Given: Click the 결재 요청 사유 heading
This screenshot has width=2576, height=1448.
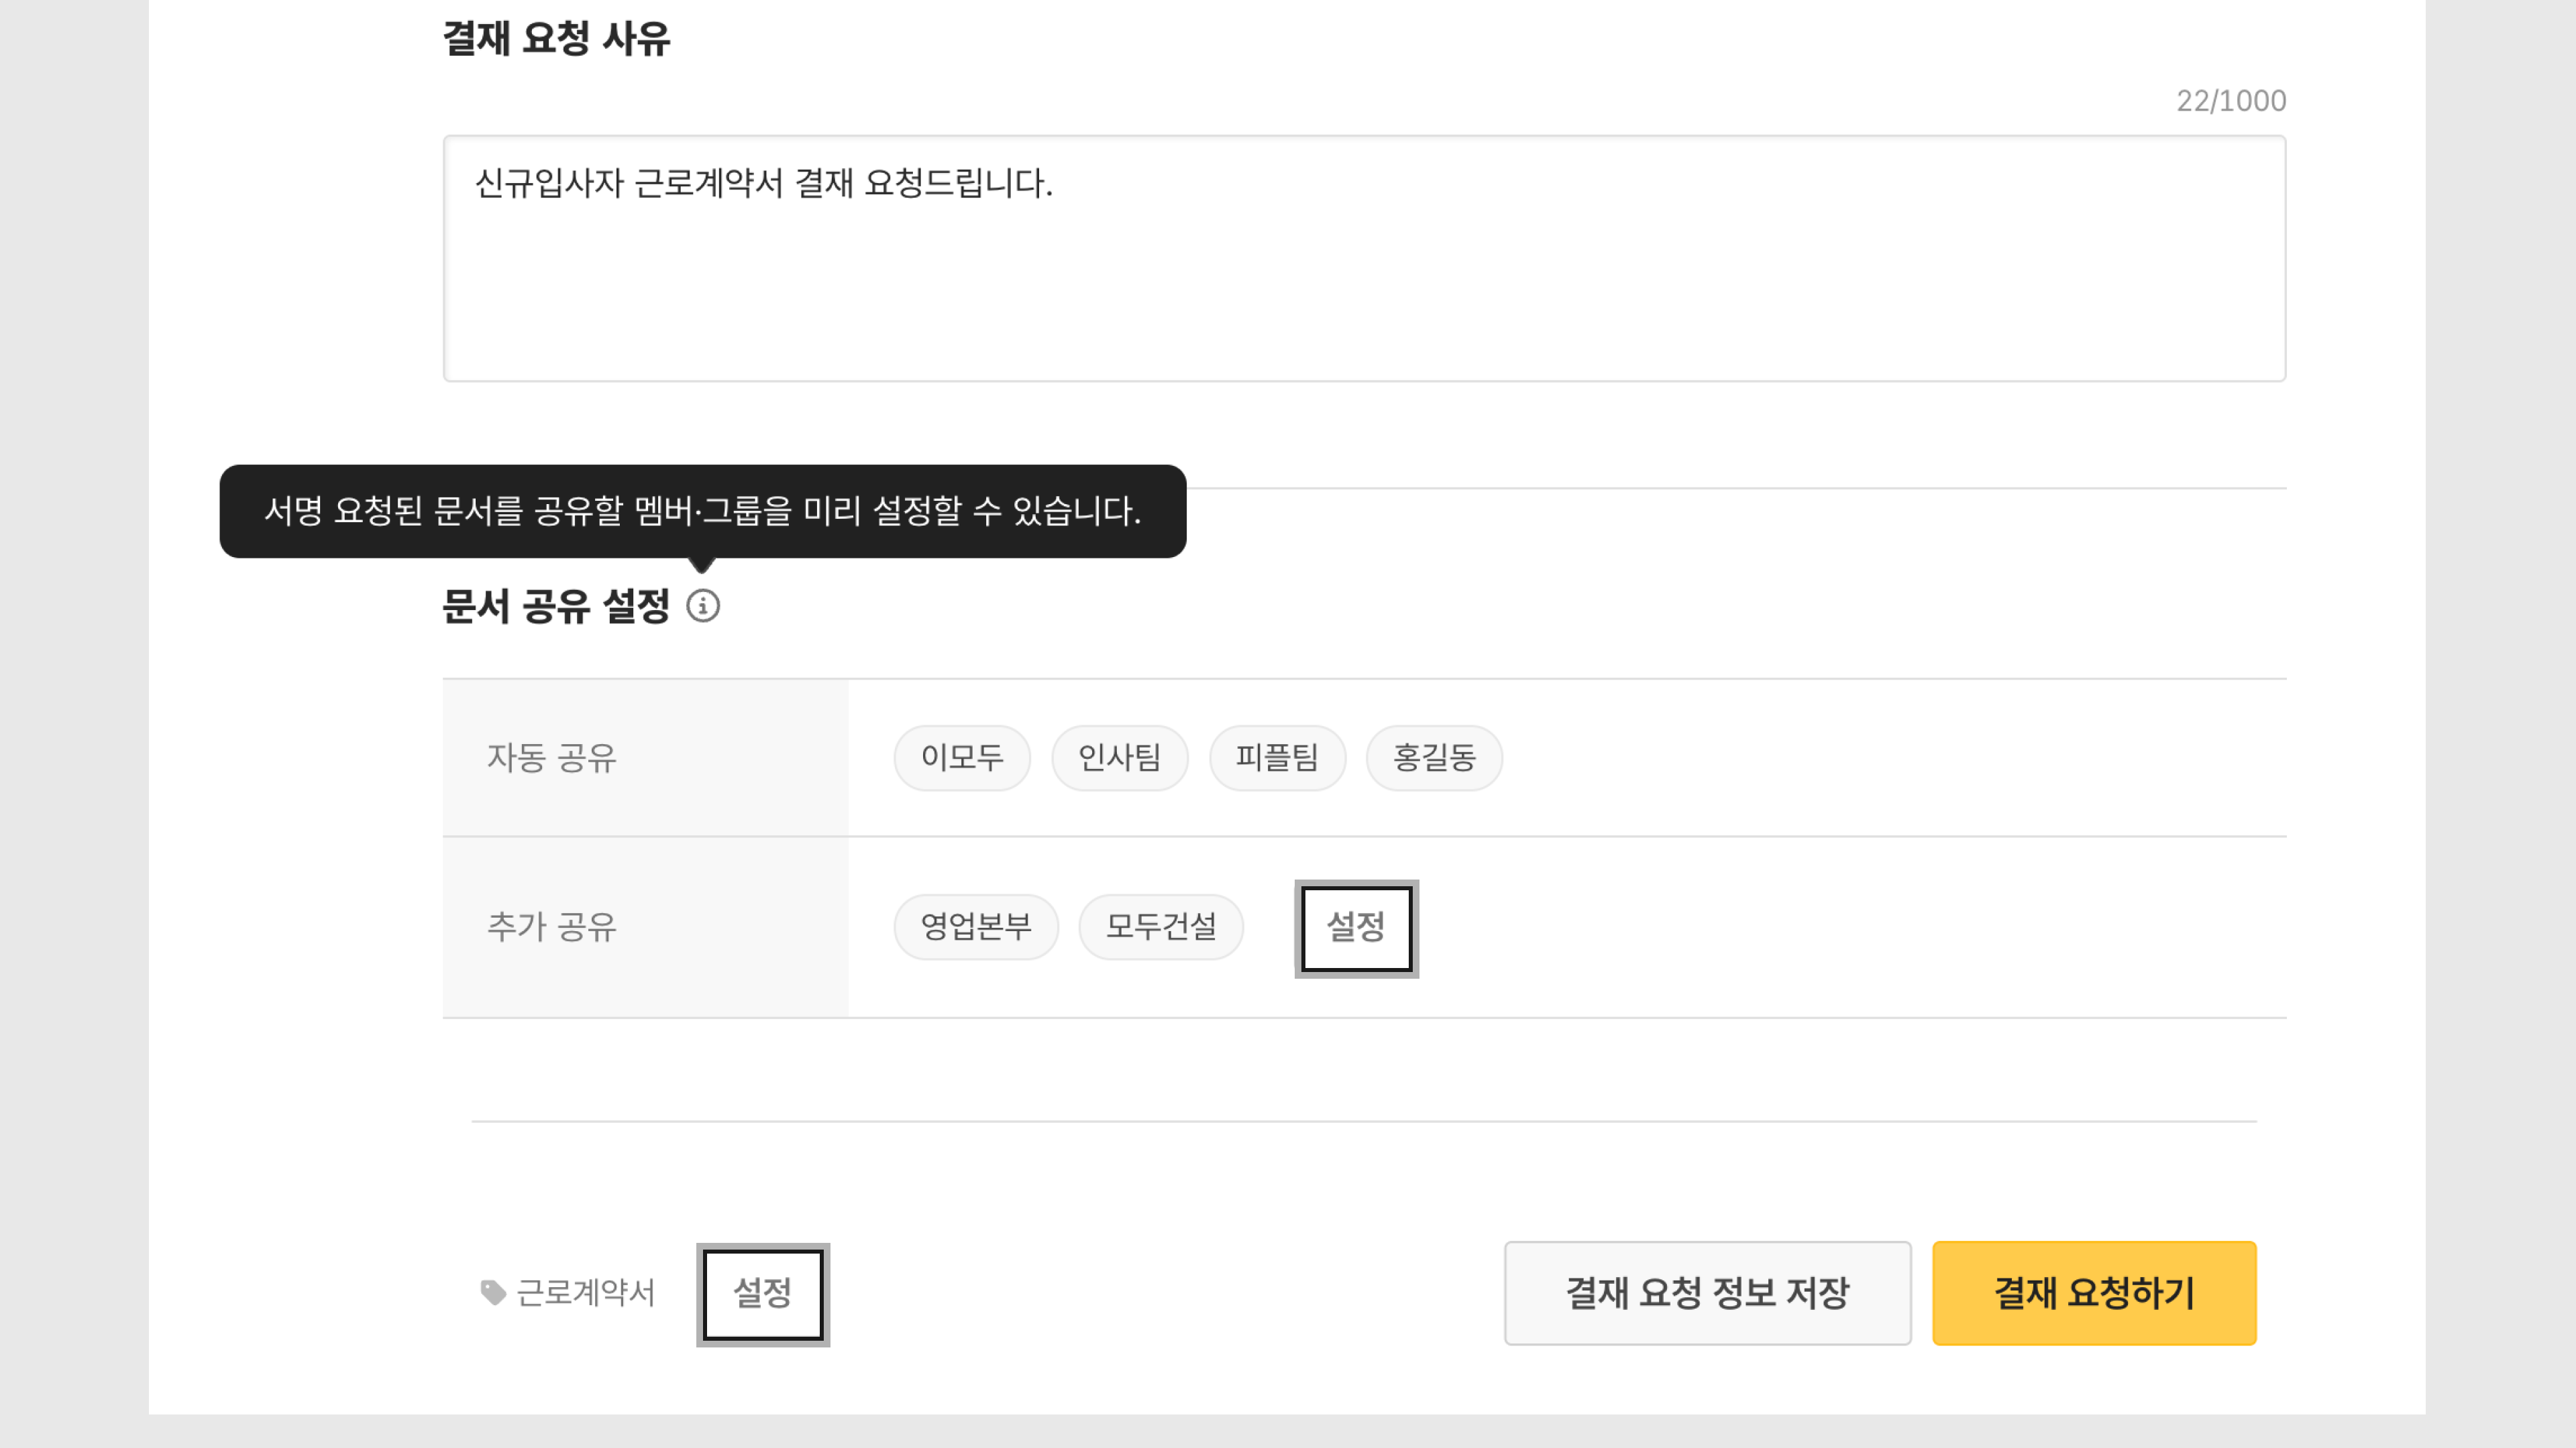Looking at the screenshot, I should coord(556,39).
